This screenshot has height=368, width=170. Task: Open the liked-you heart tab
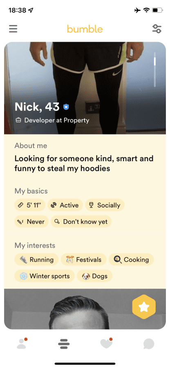[107, 343]
